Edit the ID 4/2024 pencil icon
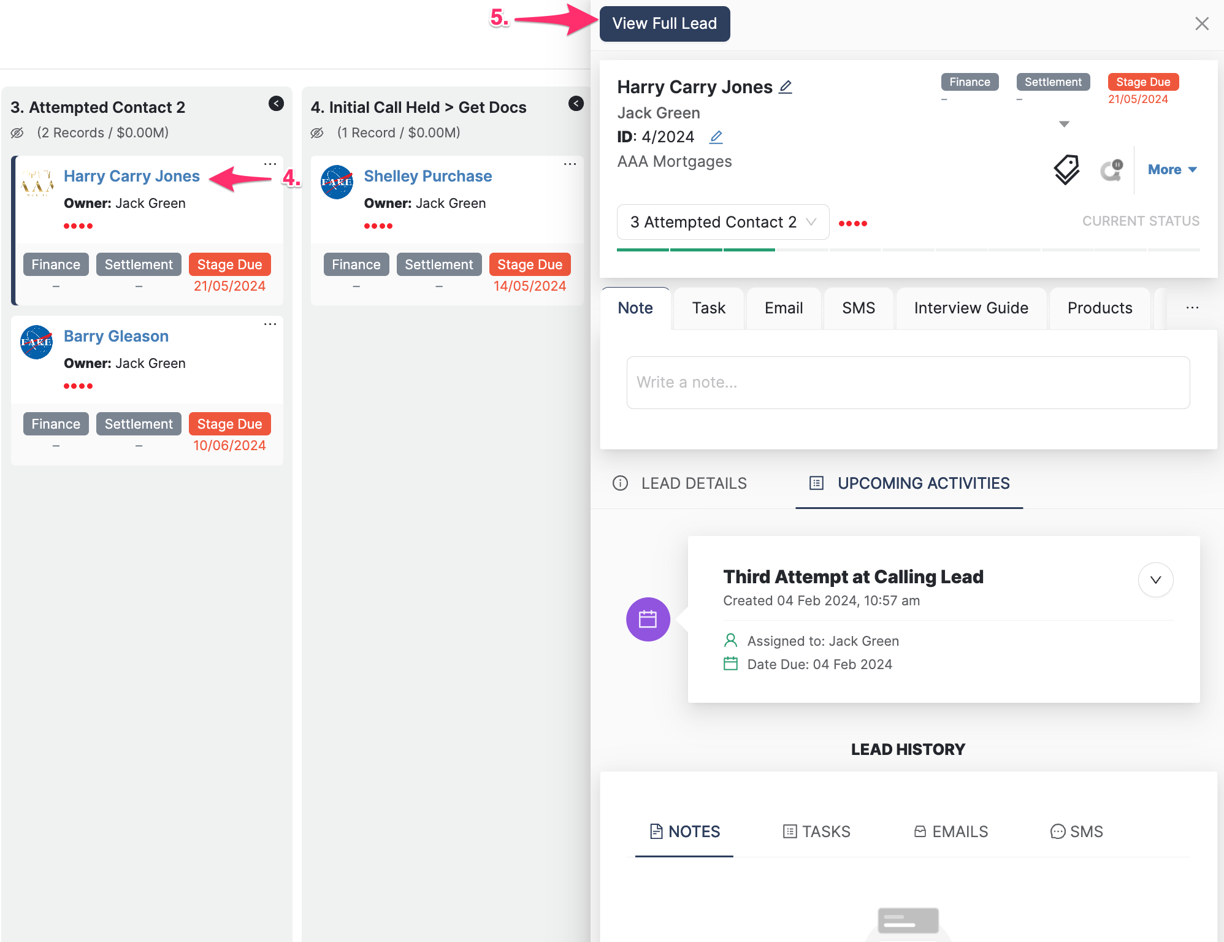1224x942 pixels. click(716, 137)
